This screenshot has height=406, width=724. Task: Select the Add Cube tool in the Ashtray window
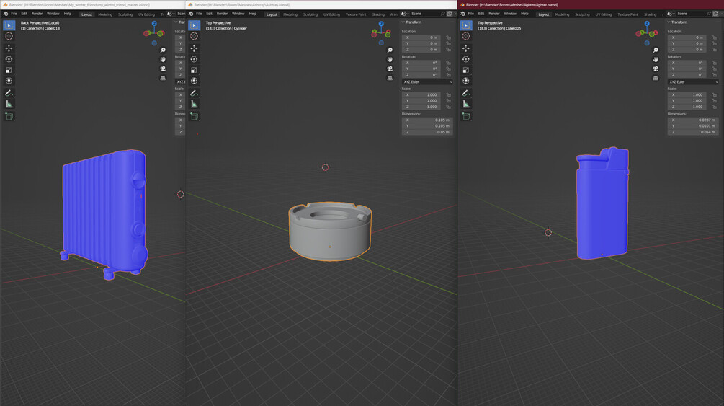coord(194,116)
